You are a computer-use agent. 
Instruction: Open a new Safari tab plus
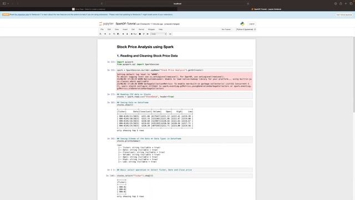pos(346,4)
